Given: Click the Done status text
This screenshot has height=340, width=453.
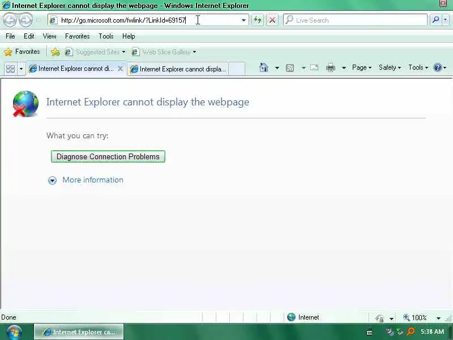Looking at the screenshot, I should tap(8, 317).
